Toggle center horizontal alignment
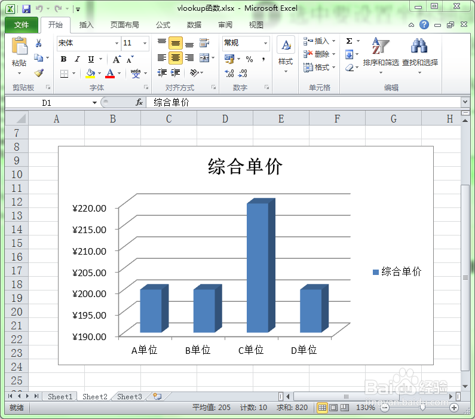The height and width of the screenshot is (419, 475). point(176,57)
